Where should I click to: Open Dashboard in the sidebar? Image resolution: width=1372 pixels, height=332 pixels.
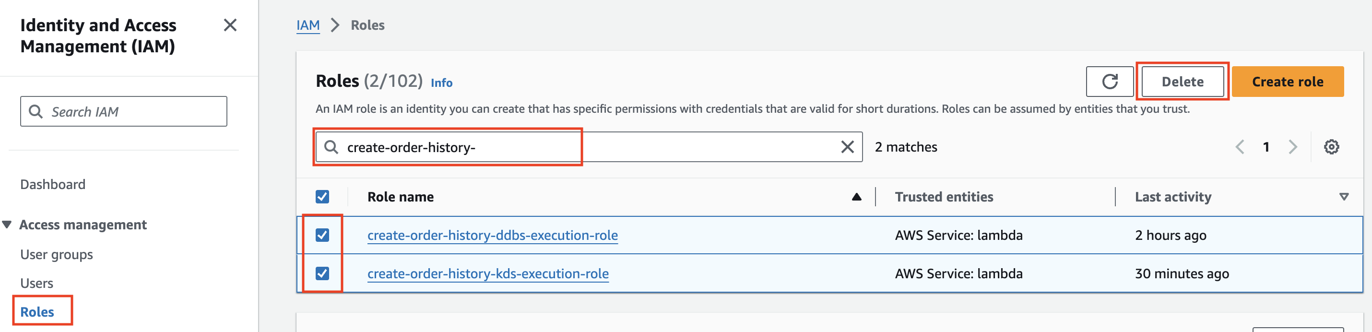53,184
